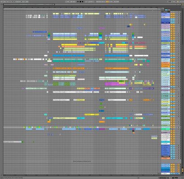Viewport: 184px width, 179px height.
Task: Toggle the upper yellow circular show/hide button at right edge
Action: [182, 169]
